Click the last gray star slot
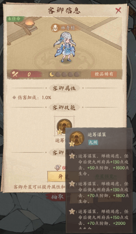Viewport: 136px width, 234px height. click(x=77, y=74)
